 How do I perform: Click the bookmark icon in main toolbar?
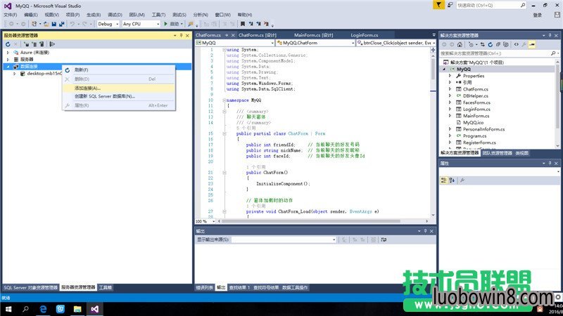[x=243, y=24]
